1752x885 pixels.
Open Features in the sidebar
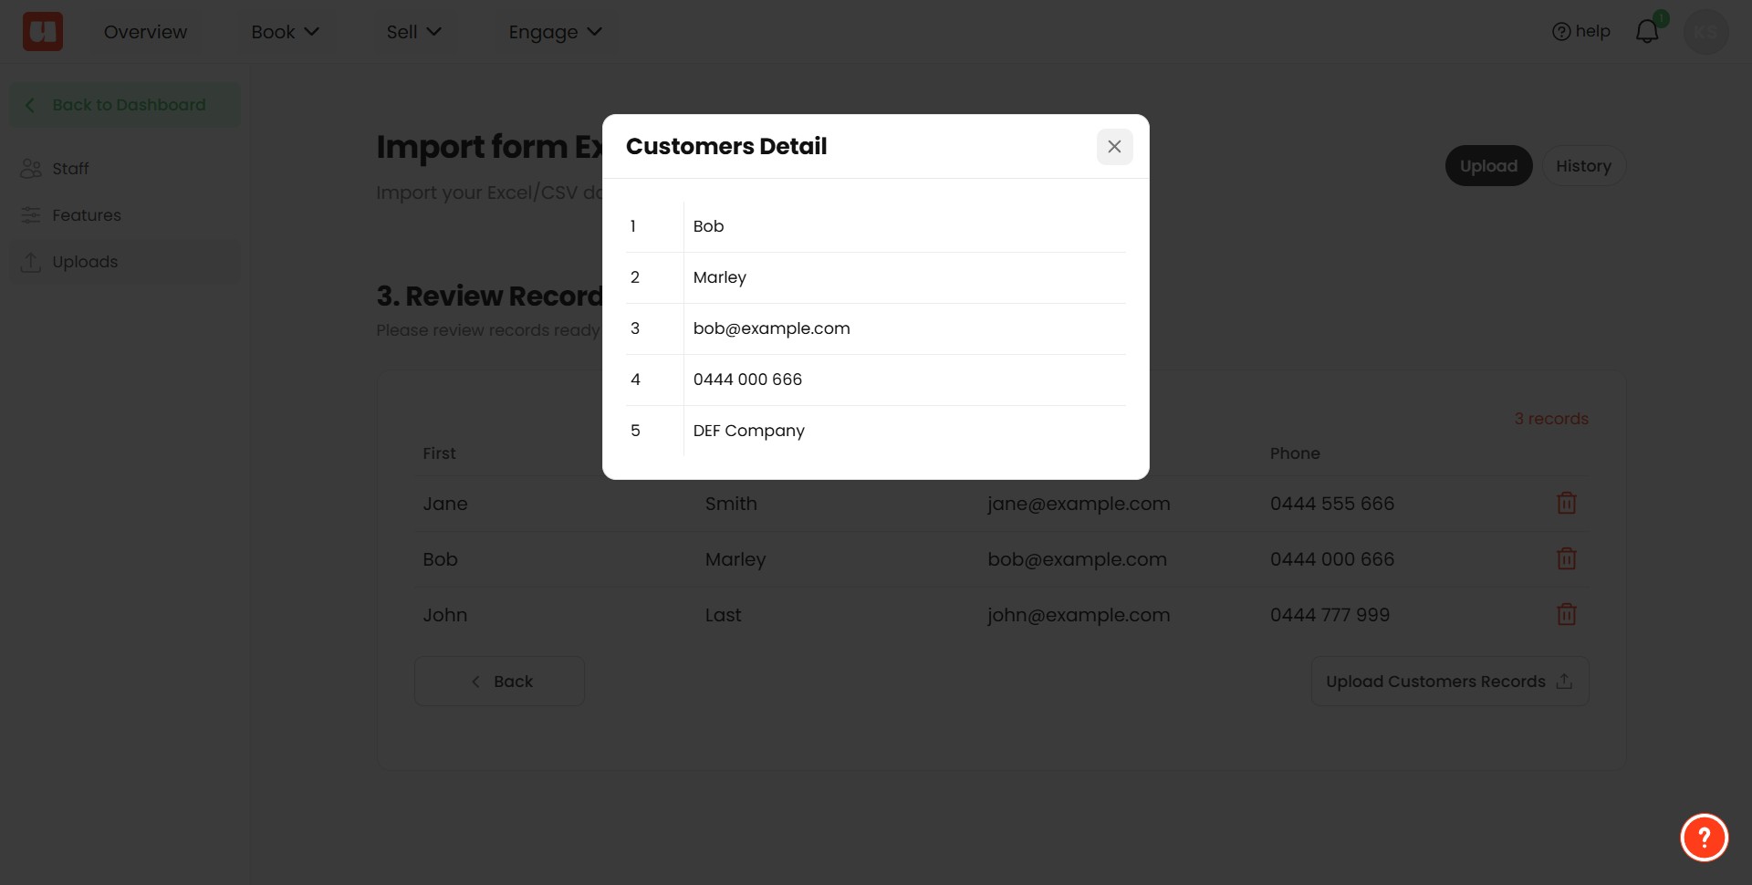tap(125, 215)
